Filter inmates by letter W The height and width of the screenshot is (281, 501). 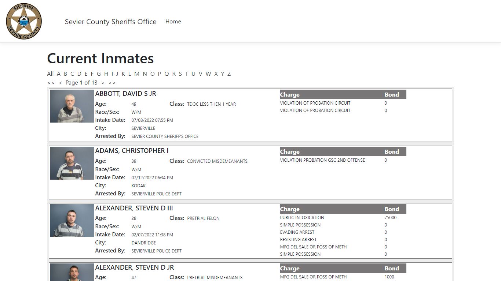(208, 74)
